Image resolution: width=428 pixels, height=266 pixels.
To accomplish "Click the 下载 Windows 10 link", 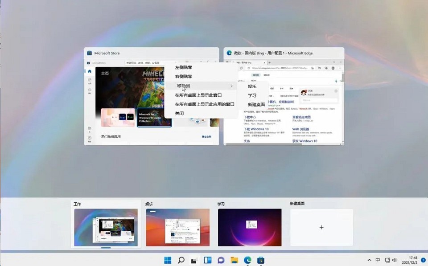I will coord(256,129).
